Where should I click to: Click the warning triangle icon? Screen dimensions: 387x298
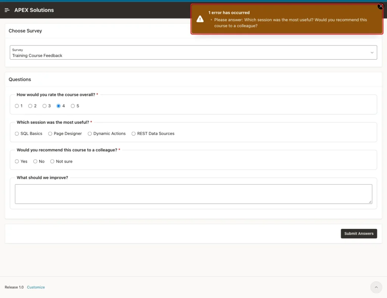pos(200,19)
